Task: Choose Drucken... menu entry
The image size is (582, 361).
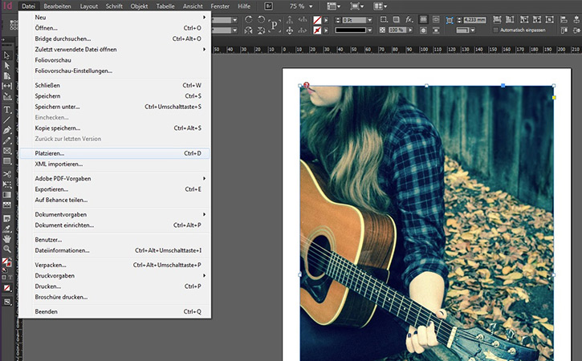Action: (x=115, y=286)
